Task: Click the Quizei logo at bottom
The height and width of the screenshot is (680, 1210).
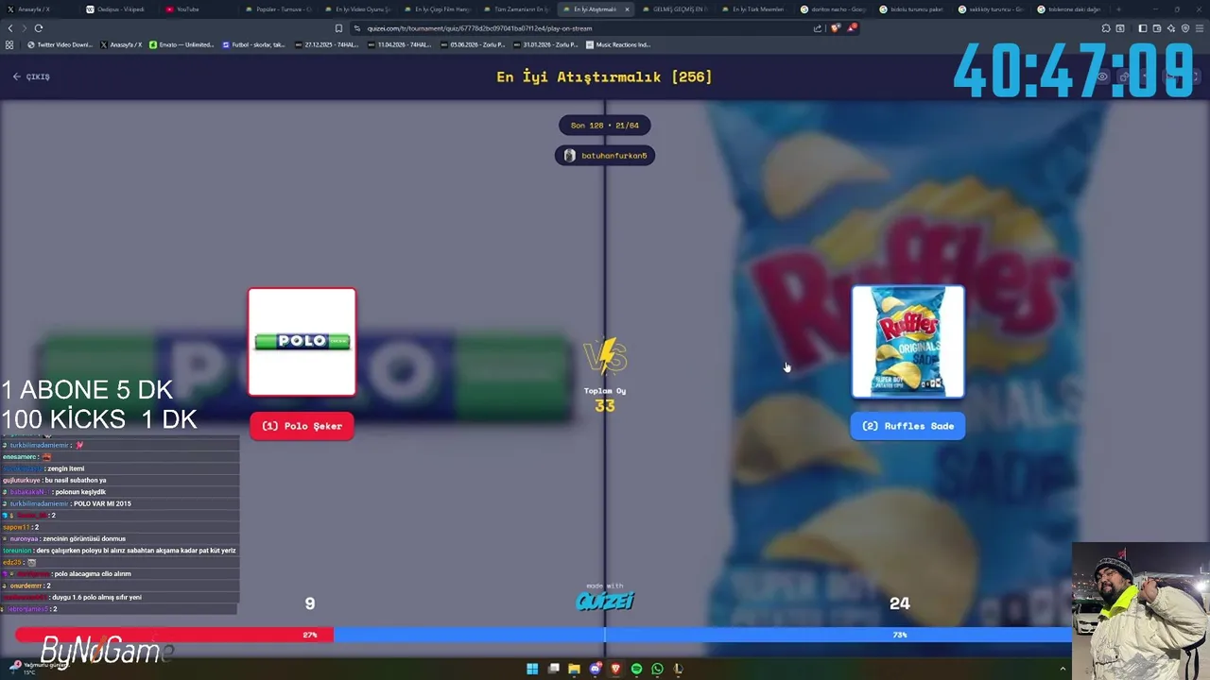Action: 605,601
